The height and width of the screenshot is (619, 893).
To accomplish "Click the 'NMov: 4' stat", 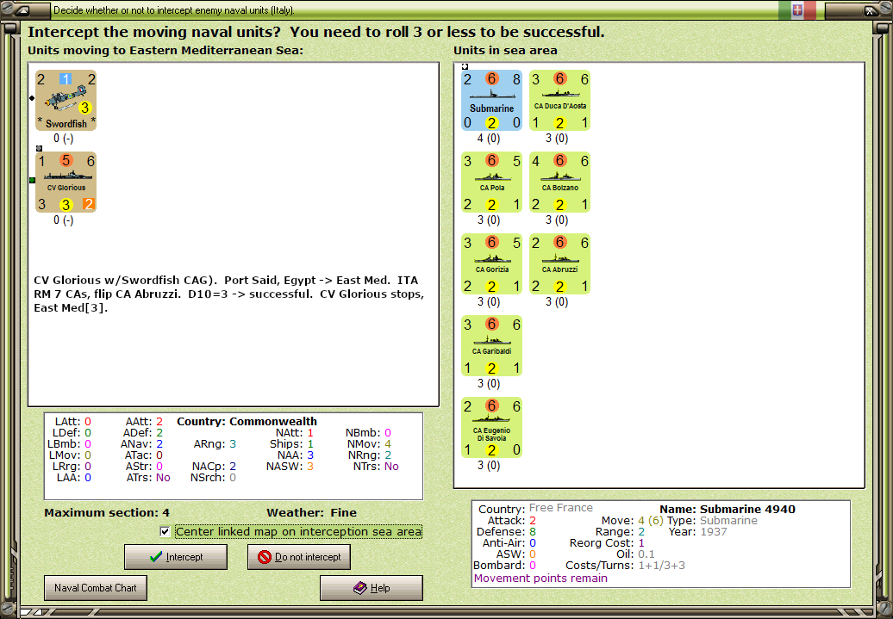I will click(370, 443).
